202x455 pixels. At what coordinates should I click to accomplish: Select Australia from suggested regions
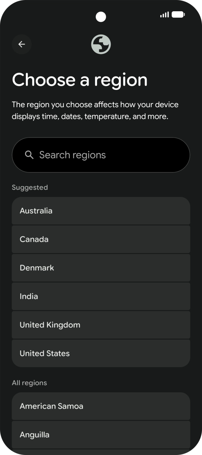pyautogui.click(x=101, y=211)
